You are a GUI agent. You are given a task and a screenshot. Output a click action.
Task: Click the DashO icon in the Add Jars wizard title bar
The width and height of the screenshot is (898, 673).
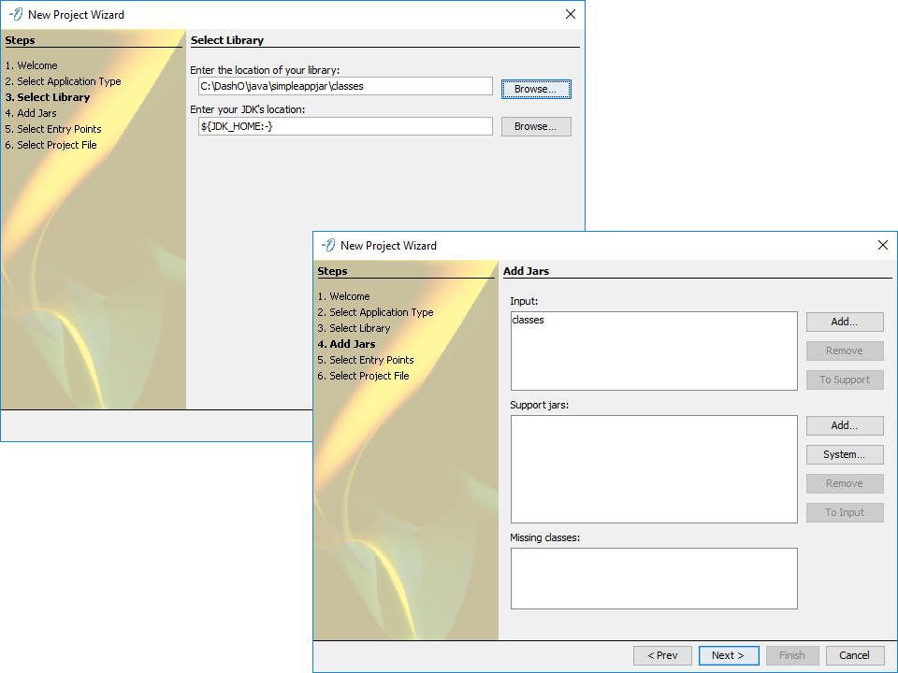327,245
